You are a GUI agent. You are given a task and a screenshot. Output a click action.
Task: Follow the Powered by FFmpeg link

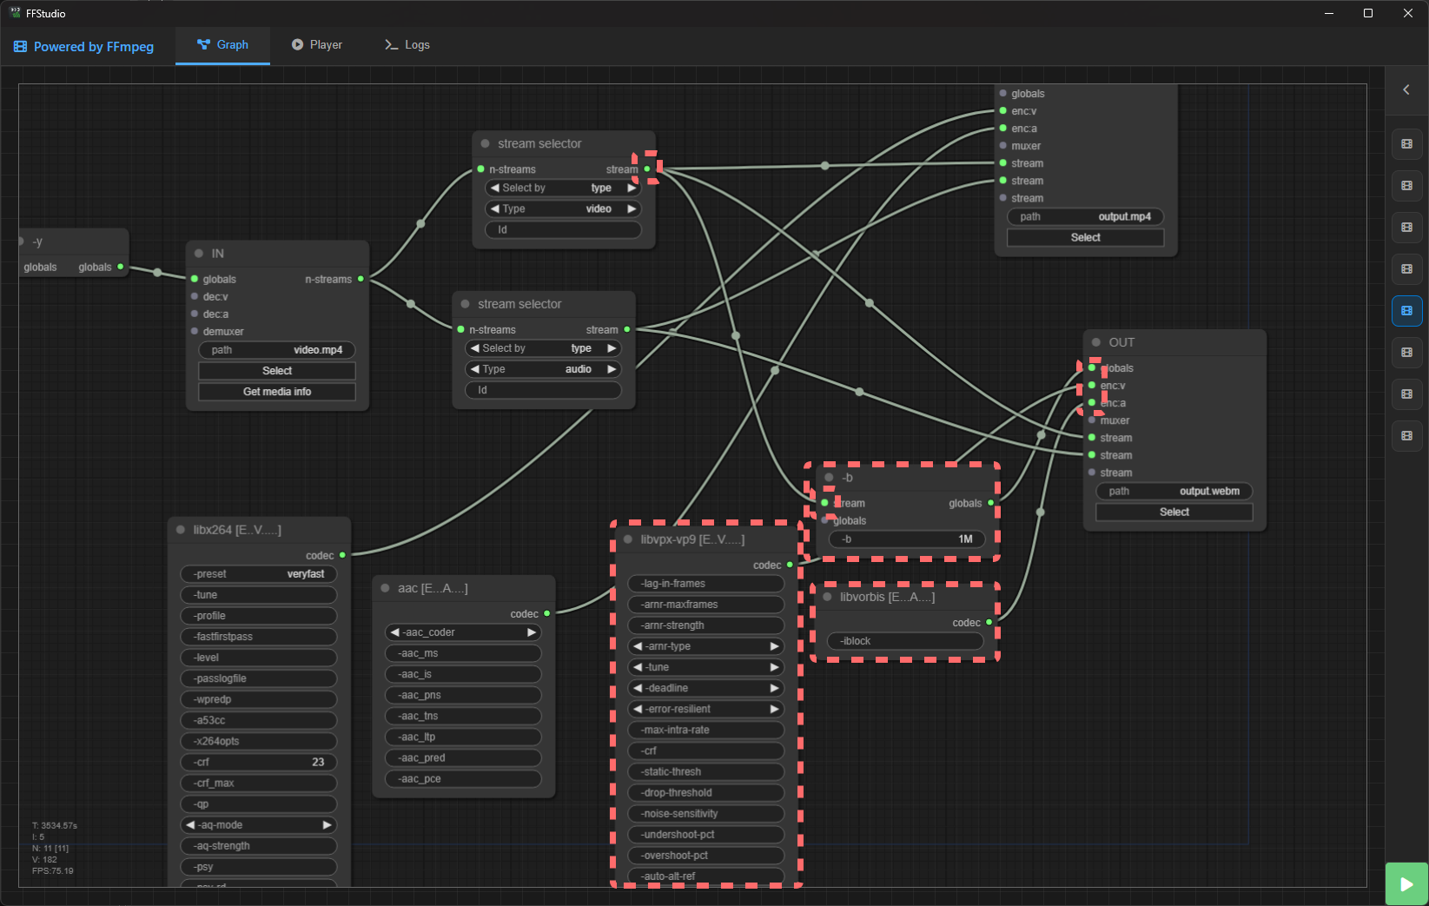83,47
